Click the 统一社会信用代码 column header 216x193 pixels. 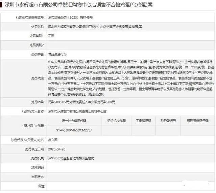(x=74, y=121)
